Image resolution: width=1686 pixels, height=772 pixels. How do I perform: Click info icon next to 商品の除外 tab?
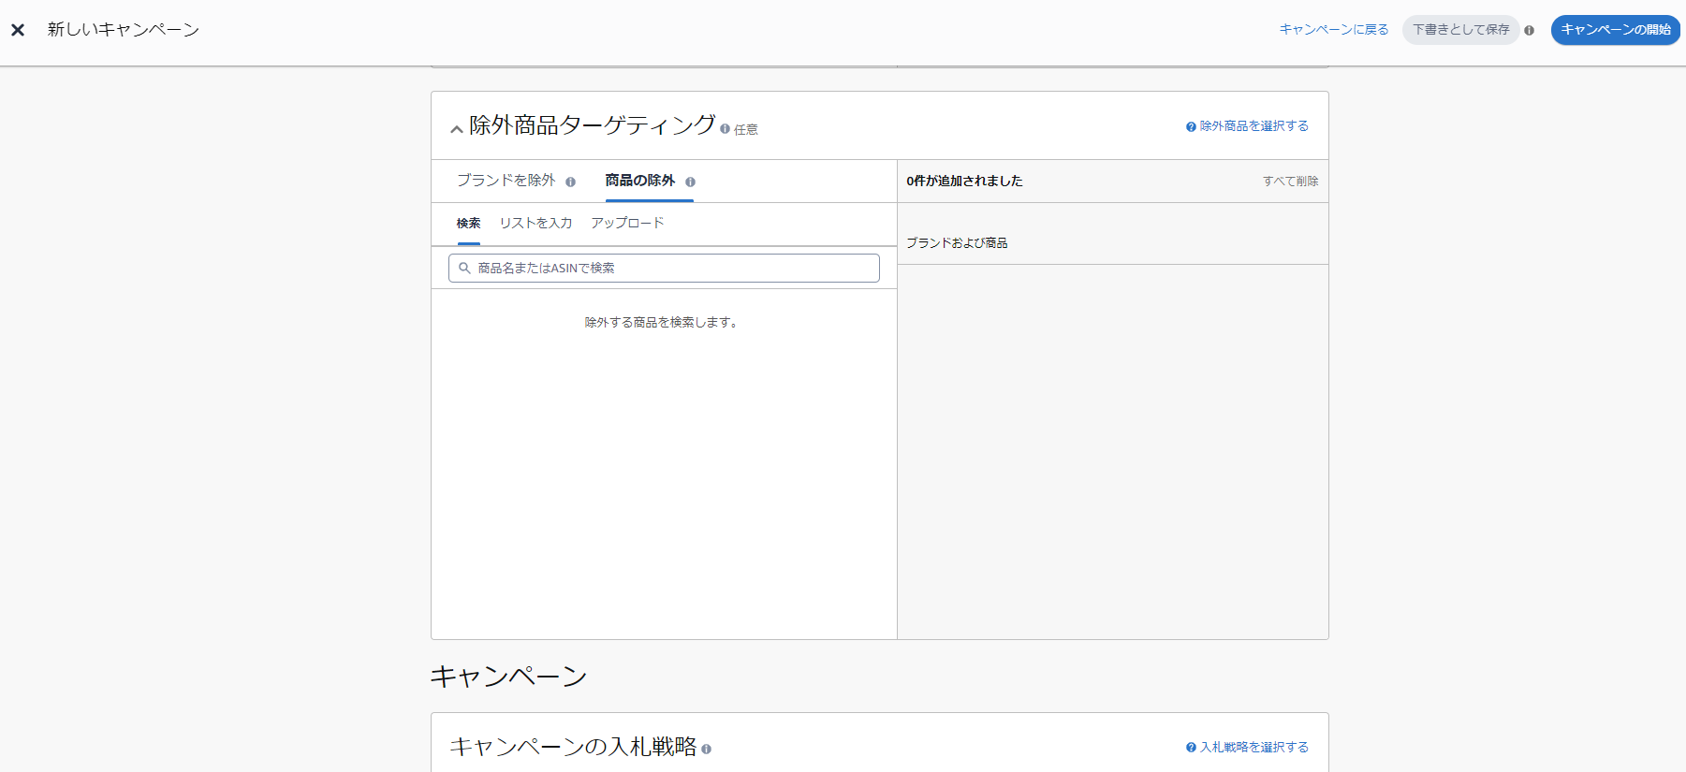690,182
